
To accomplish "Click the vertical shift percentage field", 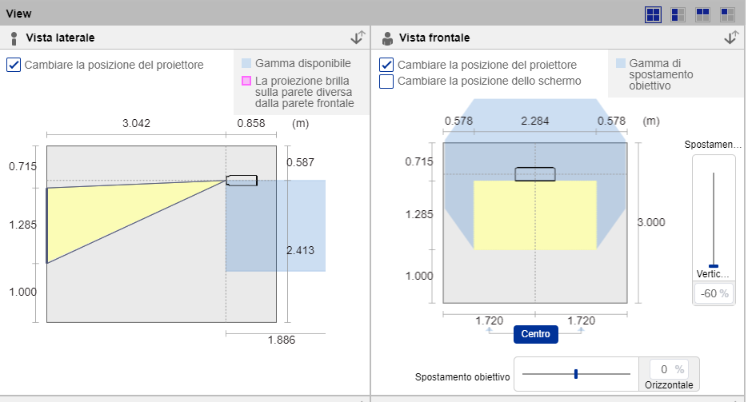I will tap(713, 293).
